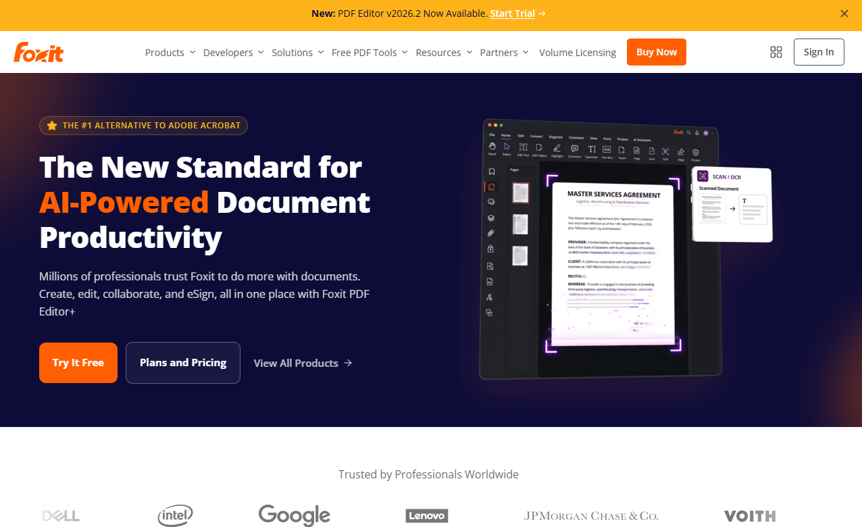Click the Try It Free button
Viewport: 862px width, 527px height.
tap(78, 363)
